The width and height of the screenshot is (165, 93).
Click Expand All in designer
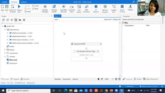click(x=108, y=20)
